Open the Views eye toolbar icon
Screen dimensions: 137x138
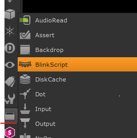point(10,65)
